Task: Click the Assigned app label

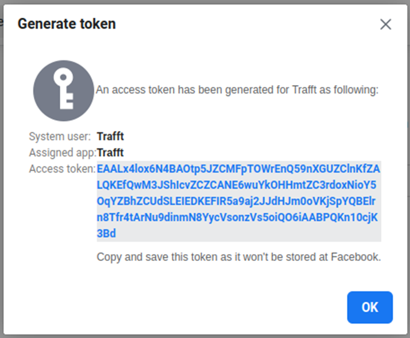Action: tap(62, 153)
